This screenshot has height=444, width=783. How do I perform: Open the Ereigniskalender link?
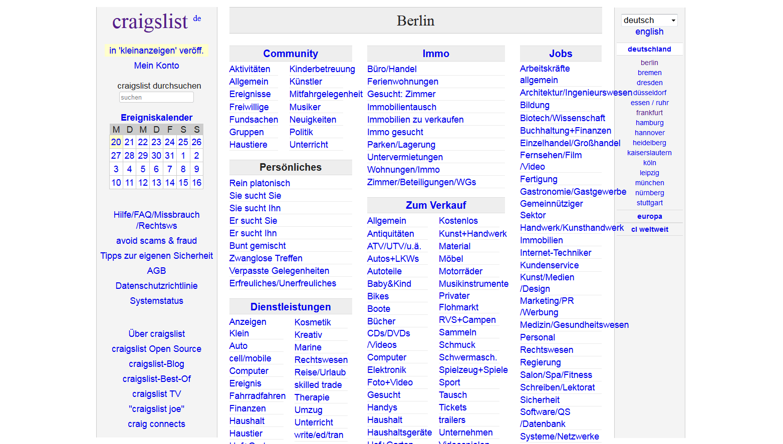coord(156,118)
